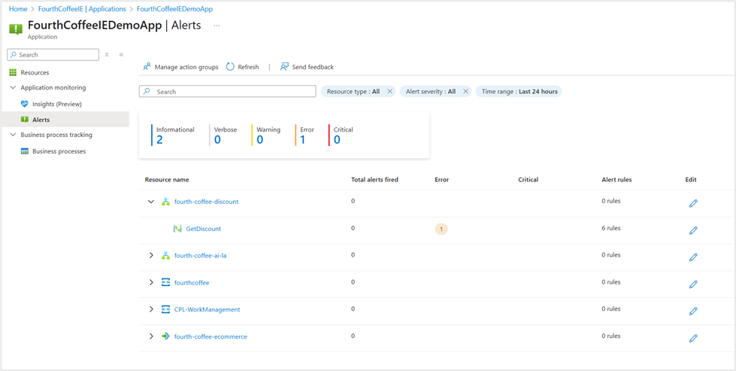Select Business processes in sidebar
This screenshot has width=736, height=371.
59,151
